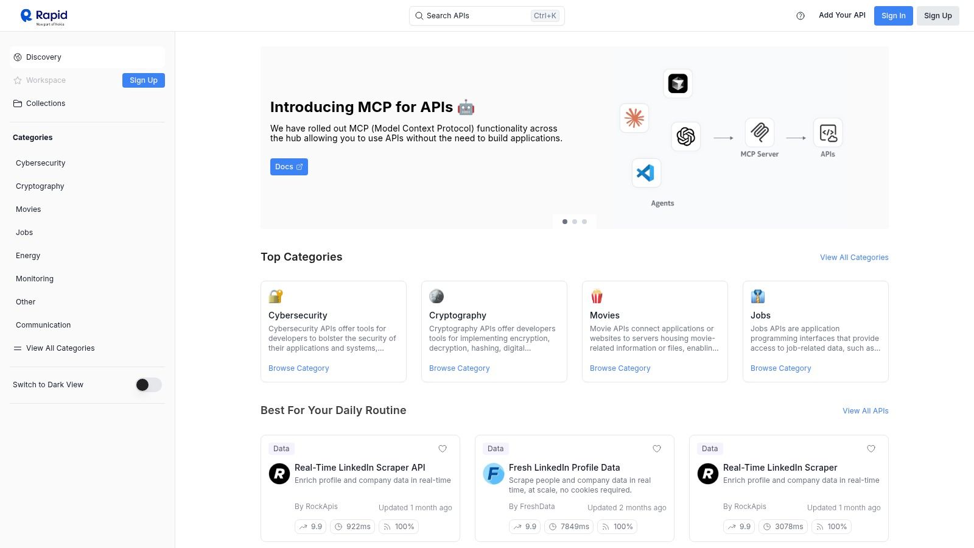The image size is (974, 548).
Task: Open the Collections sidebar item
Action: point(87,104)
